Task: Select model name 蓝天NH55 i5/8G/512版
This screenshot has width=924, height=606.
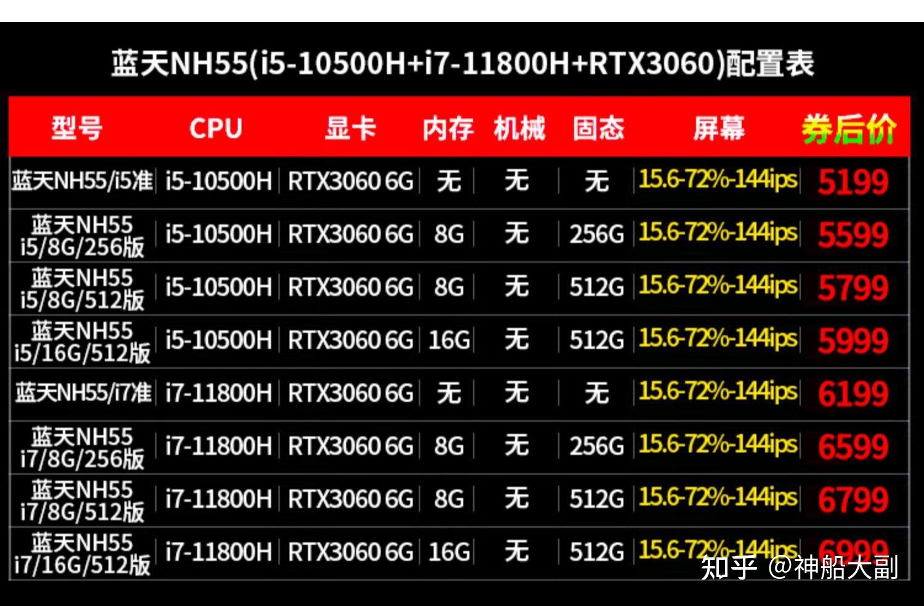Action: tap(83, 288)
